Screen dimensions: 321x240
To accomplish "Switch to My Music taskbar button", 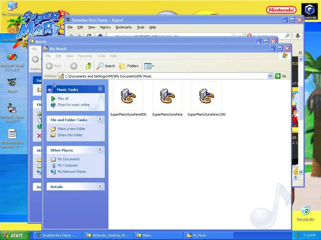I will (x=208, y=235).
